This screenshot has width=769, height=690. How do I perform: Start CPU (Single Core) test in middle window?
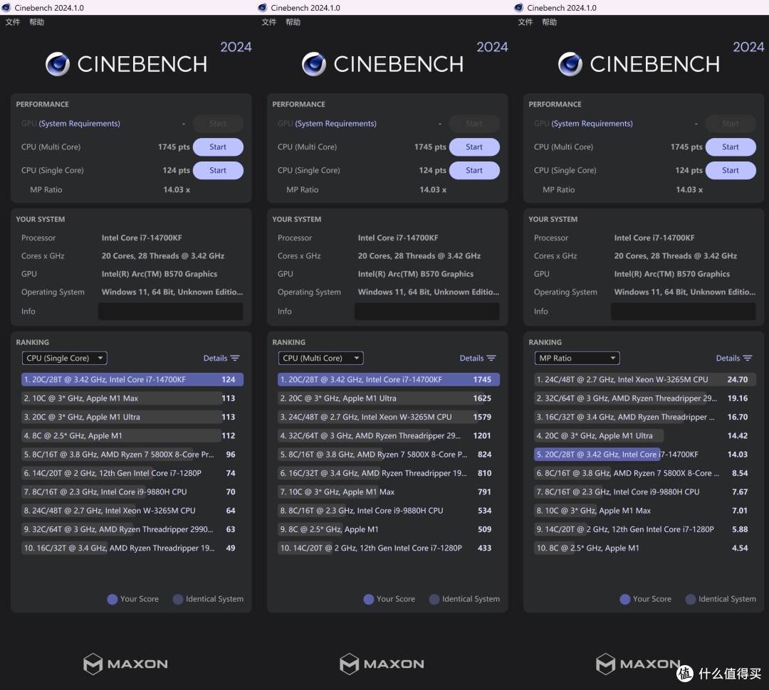point(474,171)
